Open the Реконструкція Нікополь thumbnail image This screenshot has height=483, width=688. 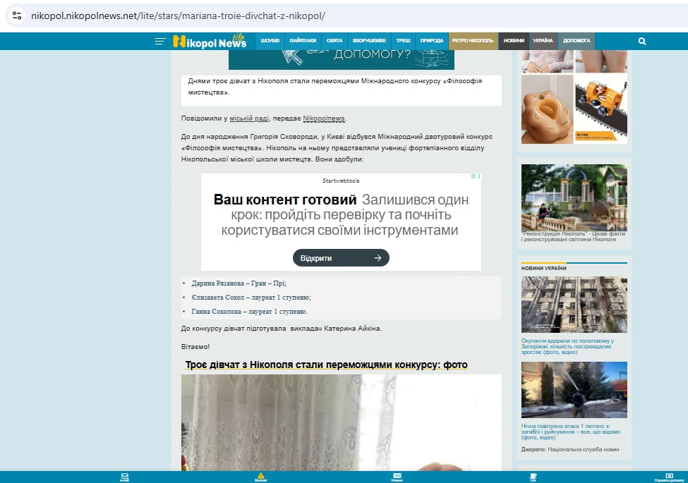(x=574, y=197)
